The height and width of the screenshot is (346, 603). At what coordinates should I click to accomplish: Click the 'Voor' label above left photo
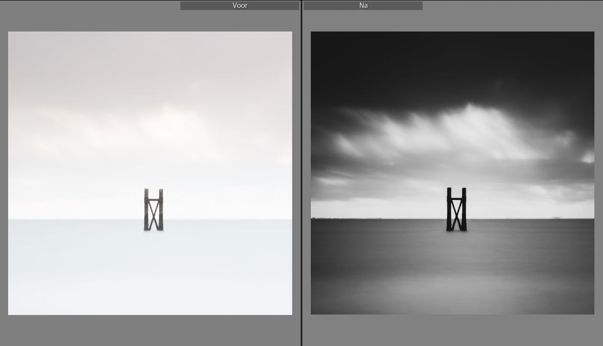click(x=240, y=6)
